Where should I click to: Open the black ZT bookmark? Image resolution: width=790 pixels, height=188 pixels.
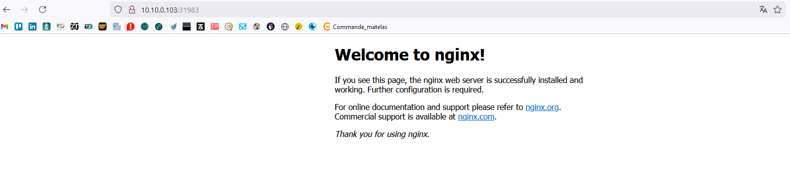coord(75,26)
